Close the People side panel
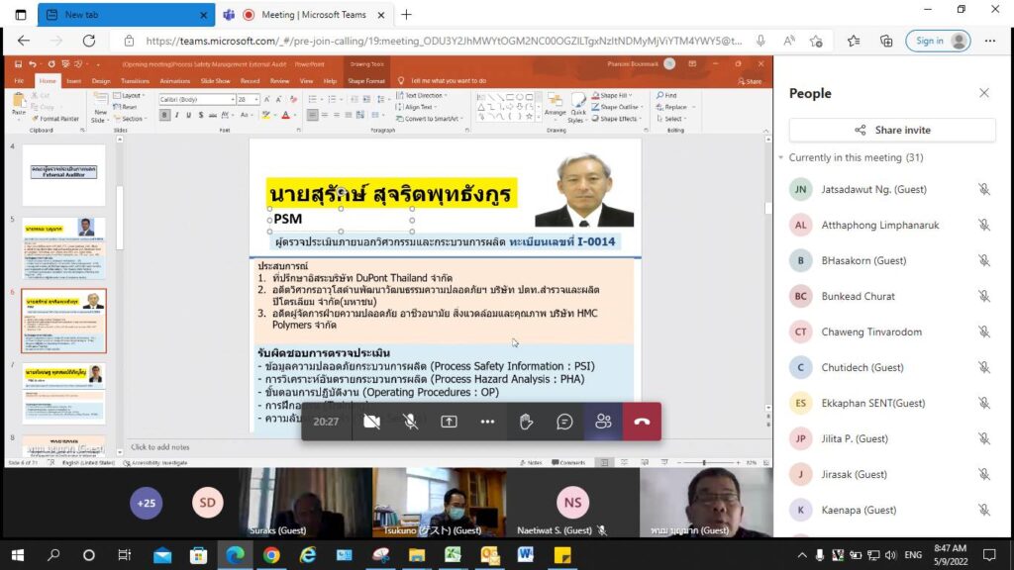This screenshot has width=1014, height=570. click(983, 93)
